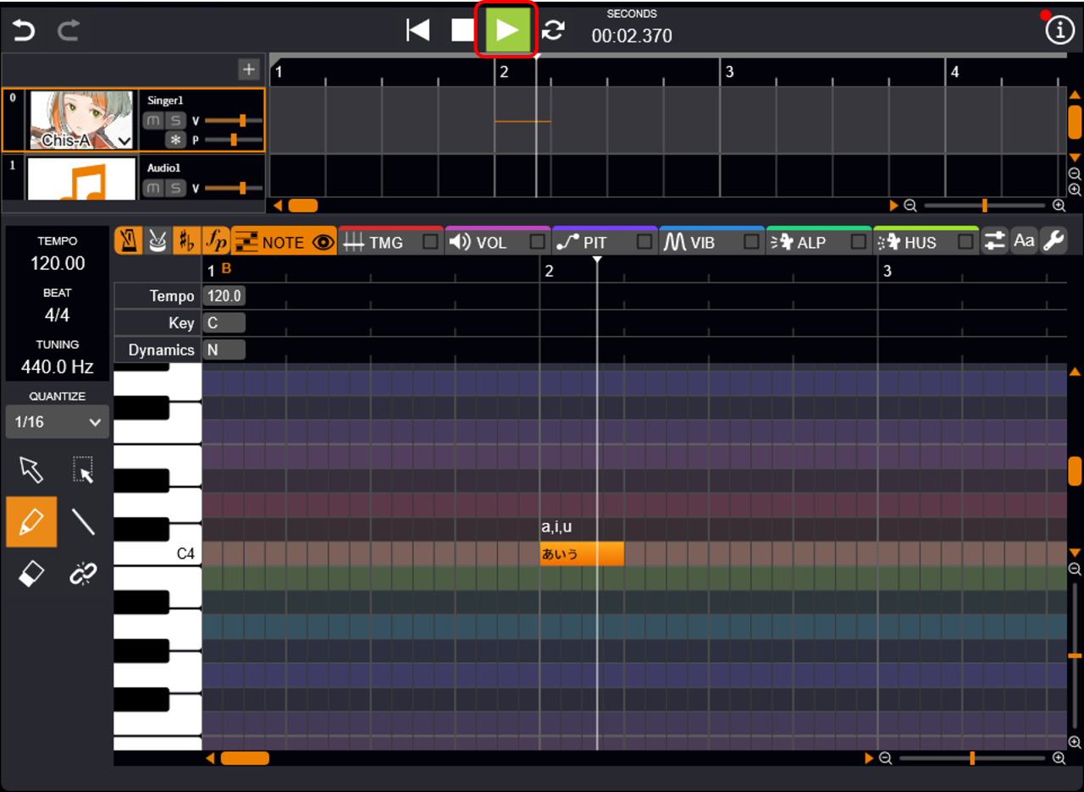Enable the TMG parameter checkbox
The height and width of the screenshot is (792, 1084).
pyautogui.click(x=430, y=243)
